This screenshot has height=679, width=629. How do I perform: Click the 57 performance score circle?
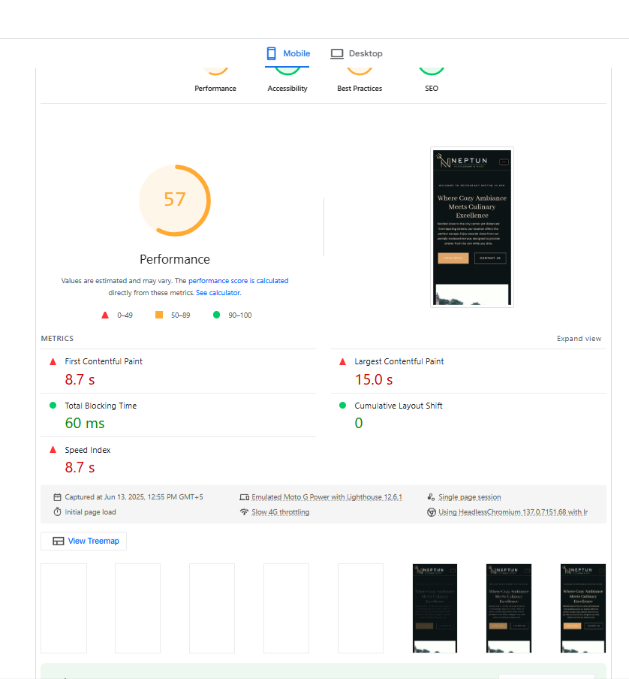point(175,200)
